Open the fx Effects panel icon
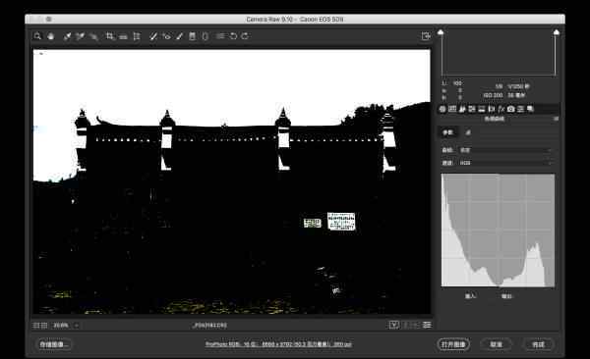Screen dimensions: 590x359 point(501,109)
